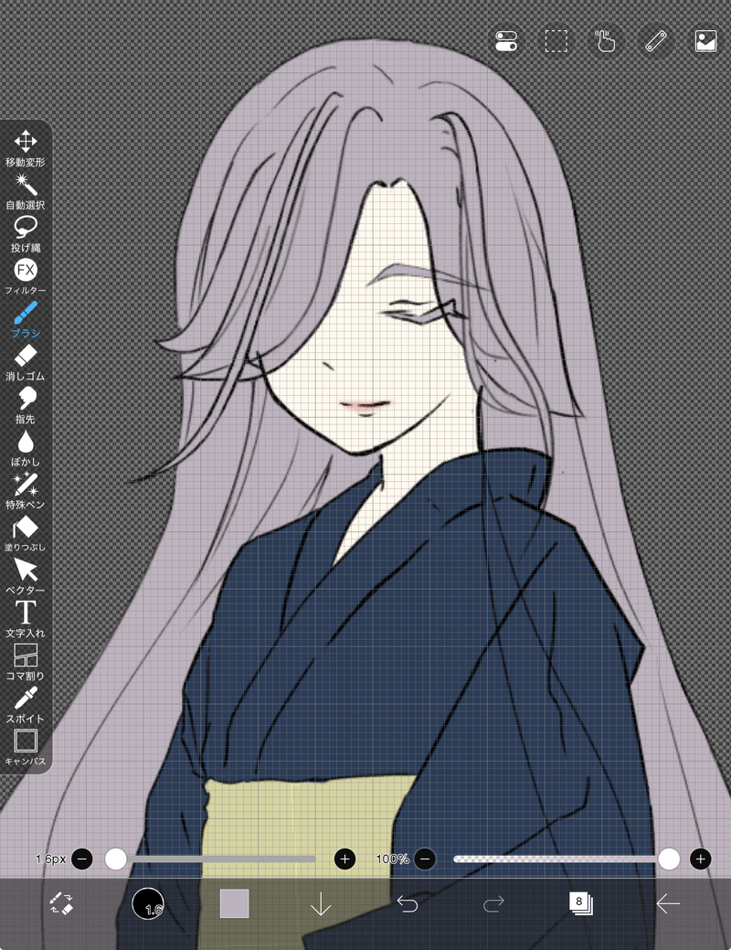
Task: Go back with the left arrow
Action: [x=668, y=904]
